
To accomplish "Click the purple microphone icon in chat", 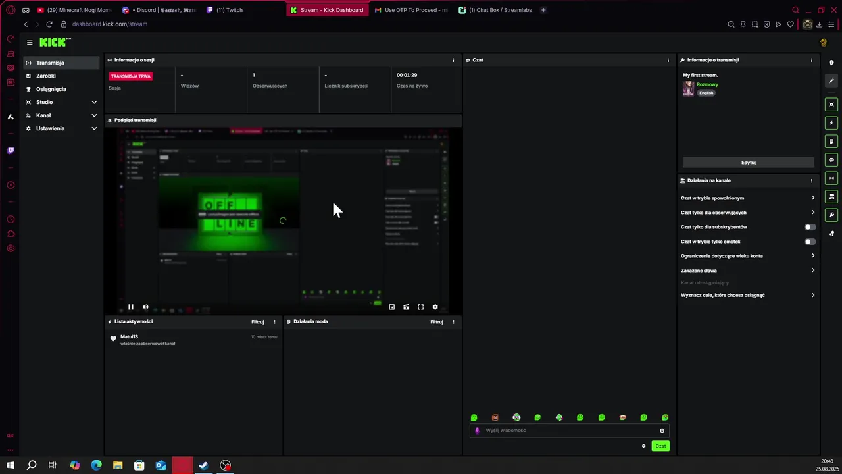I will 478,431.
